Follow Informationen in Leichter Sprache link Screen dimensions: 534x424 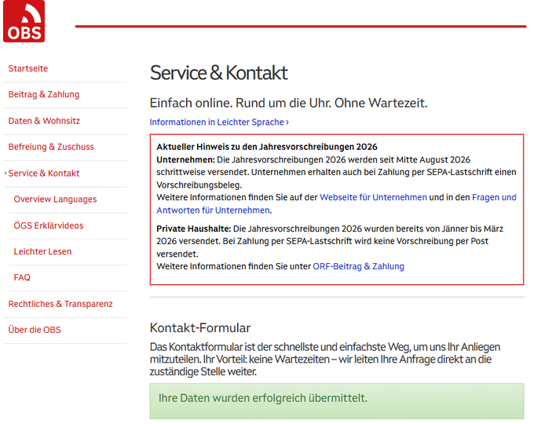click(x=219, y=122)
